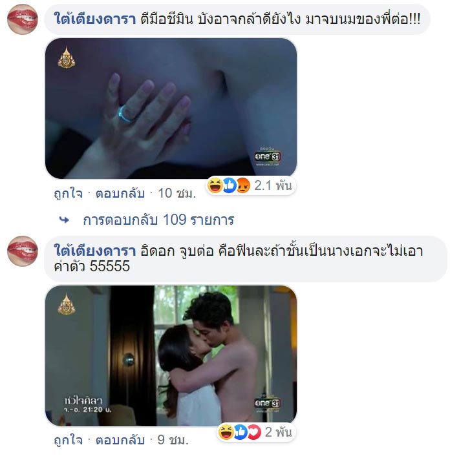The image size is (461, 456).
Task: Click the laughing emoji on first comment reactions
Action: (x=215, y=185)
